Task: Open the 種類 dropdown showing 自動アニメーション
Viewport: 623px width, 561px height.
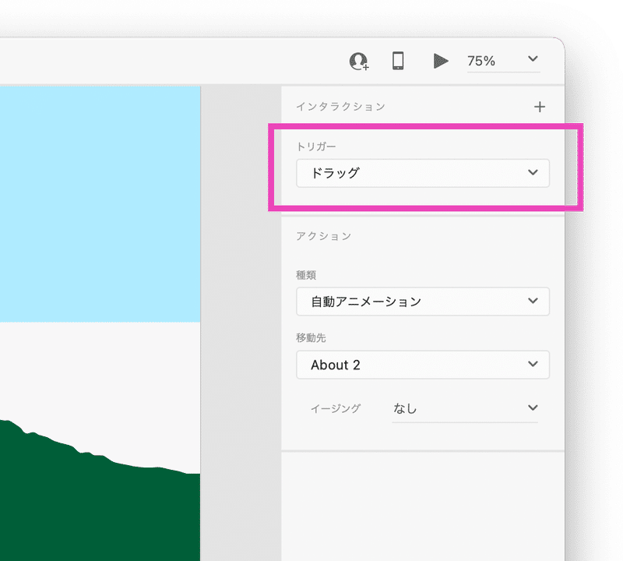Action: tap(423, 302)
